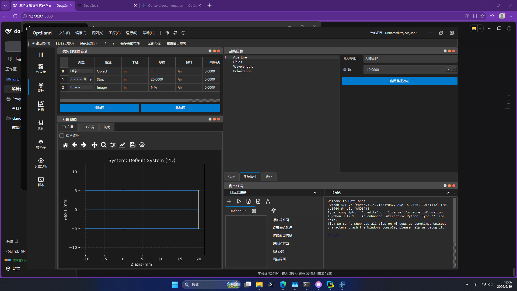Click the help question-mark icon
The width and height of the screenshot is (517, 291).
pos(183,33)
